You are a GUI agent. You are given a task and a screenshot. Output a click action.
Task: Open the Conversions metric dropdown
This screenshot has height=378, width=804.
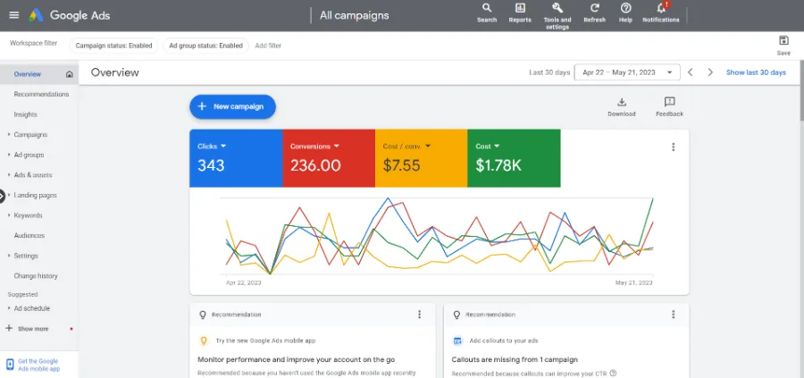click(x=337, y=147)
